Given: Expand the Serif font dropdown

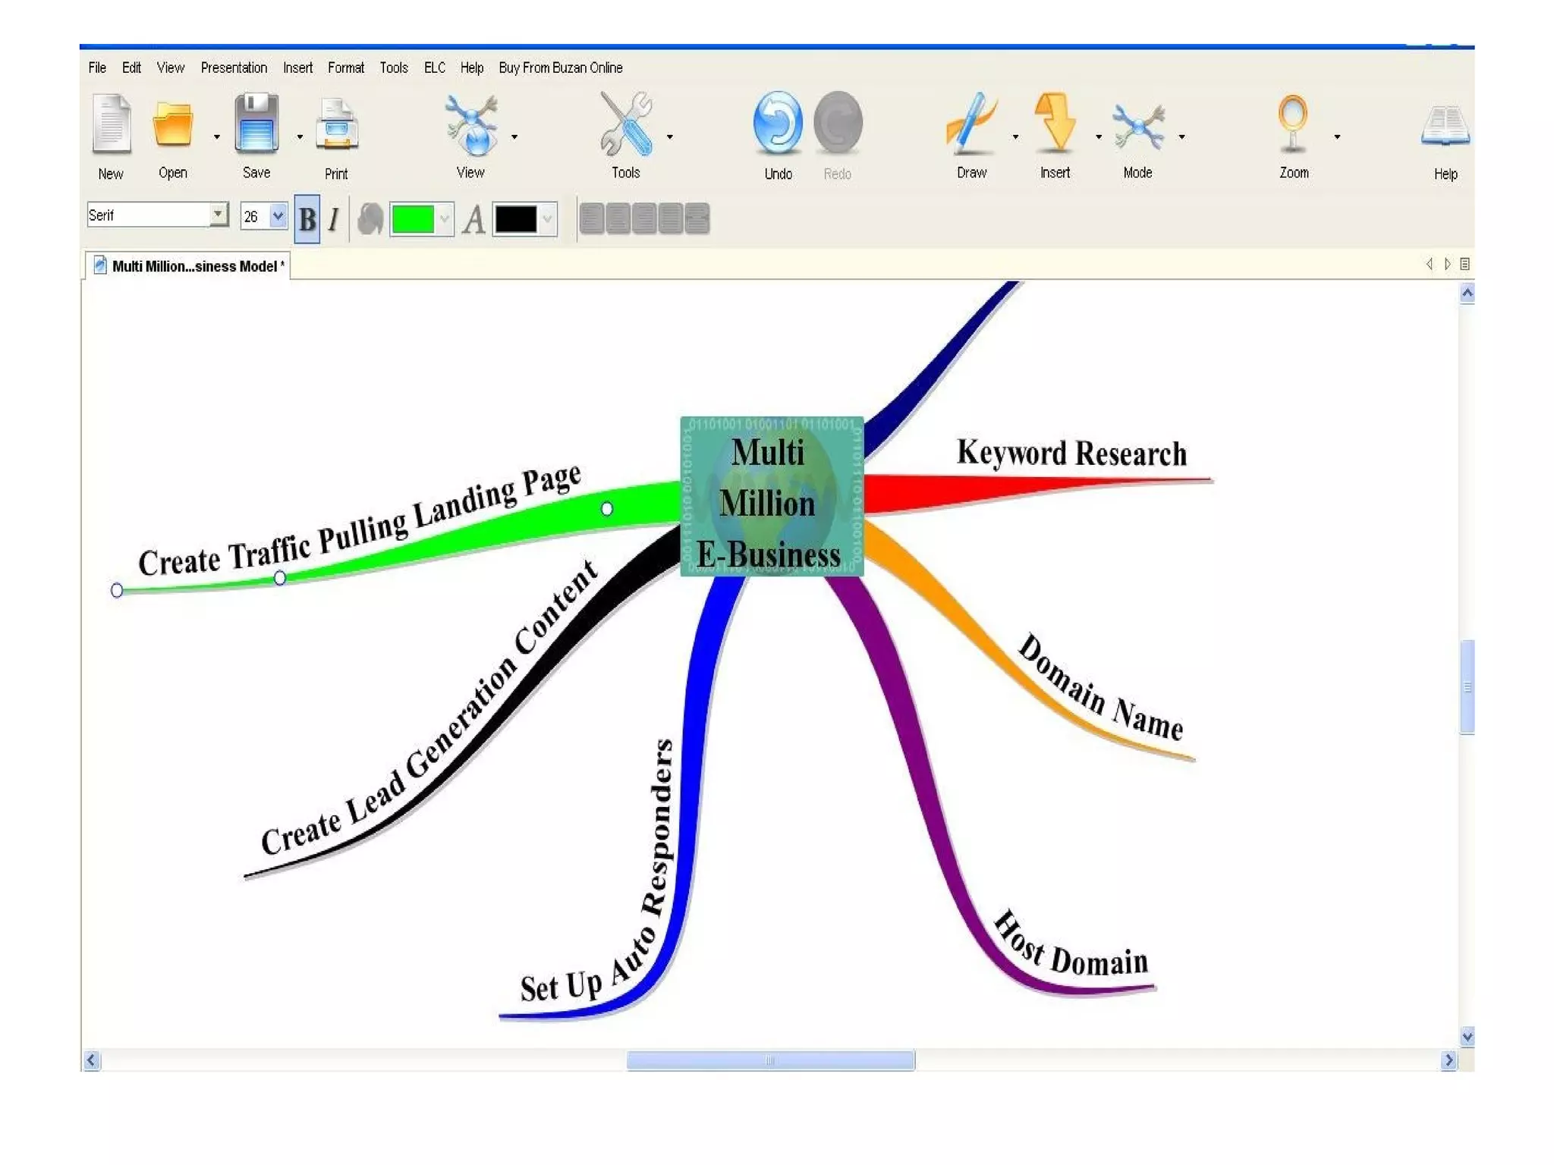Looking at the screenshot, I should [x=219, y=215].
